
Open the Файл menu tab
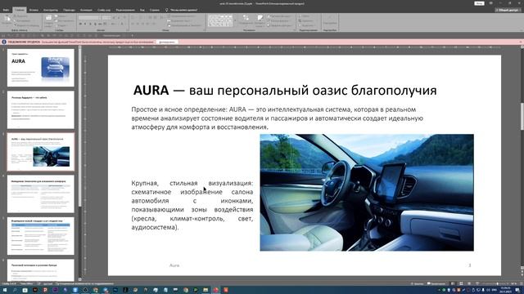tap(6, 10)
